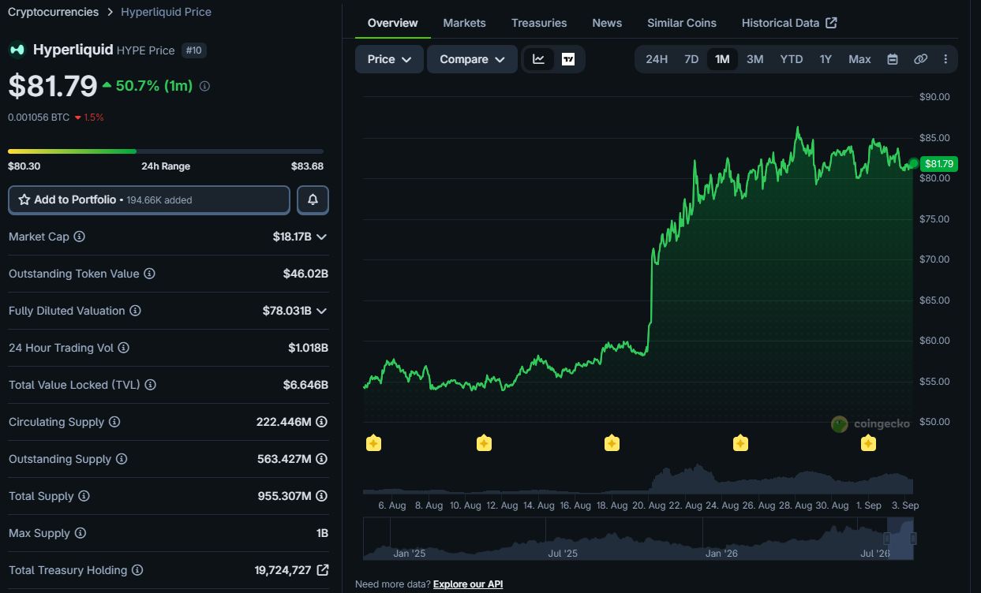This screenshot has height=593, width=981.
Task: Open the chart three-dot options menu
Action: coord(945,59)
